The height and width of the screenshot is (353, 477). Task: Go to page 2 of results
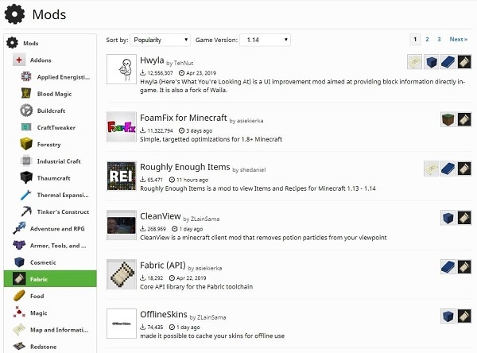(427, 39)
